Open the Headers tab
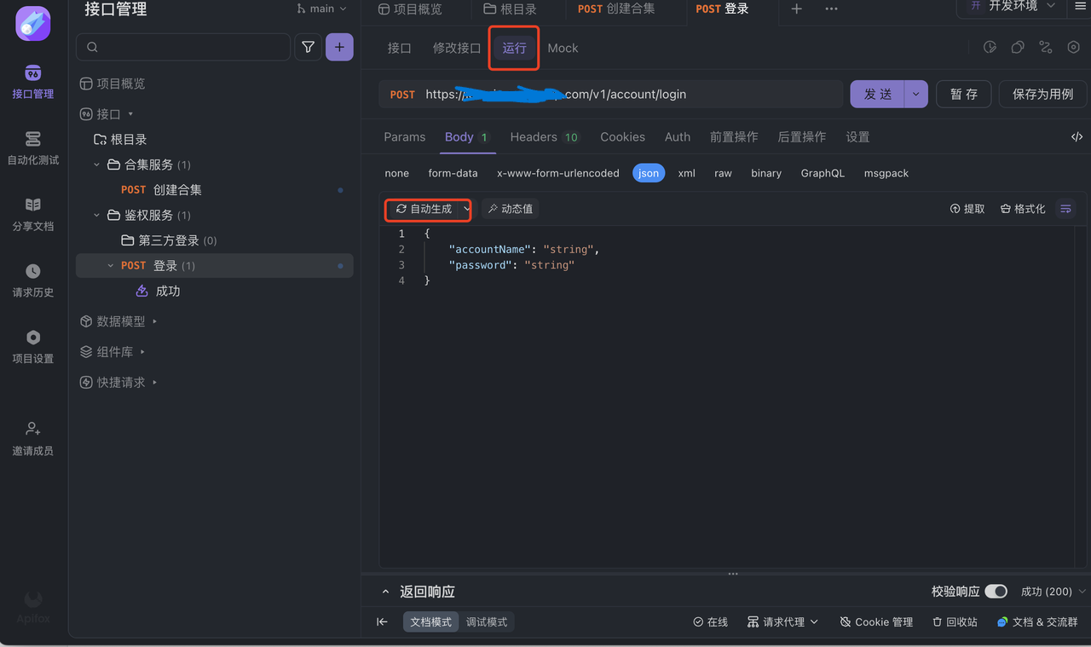 point(534,136)
